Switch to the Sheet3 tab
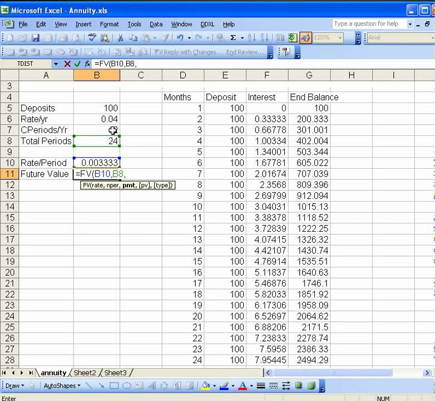 [115, 373]
